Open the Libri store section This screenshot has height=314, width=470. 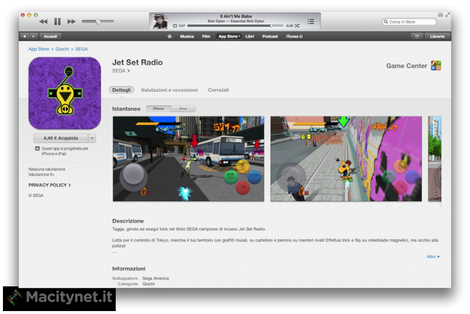pyautogui.click(x=250, y=36)
